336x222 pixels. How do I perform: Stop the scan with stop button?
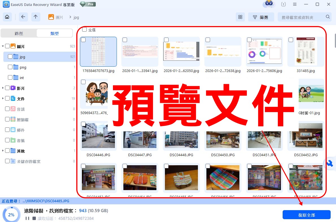34,218
